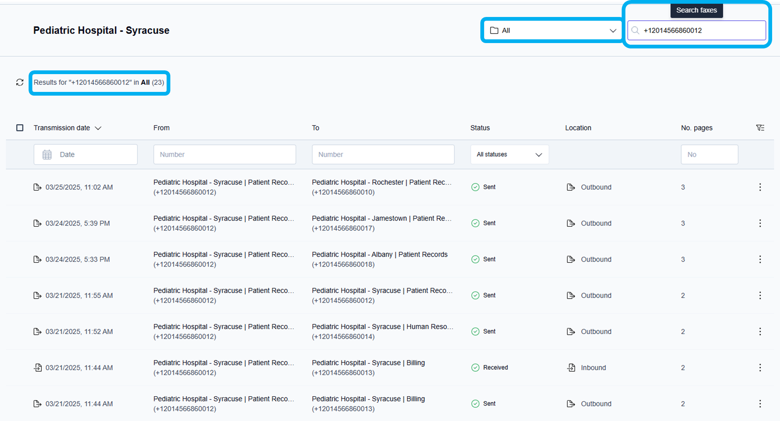Sort by Transmission date column arrow

coord(98,128)
